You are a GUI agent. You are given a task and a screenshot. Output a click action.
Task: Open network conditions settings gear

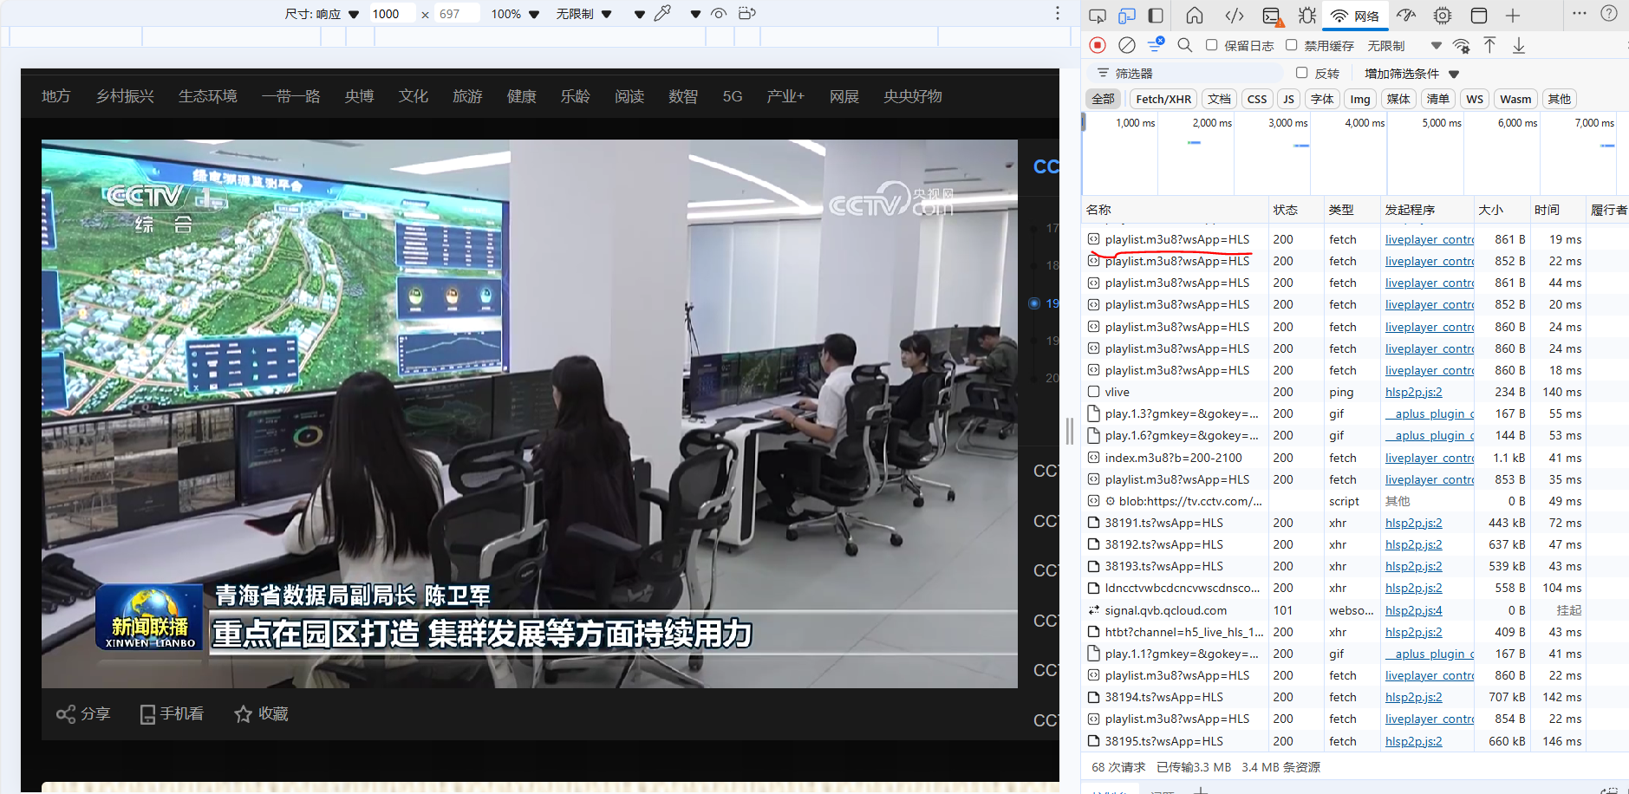[x=1463, y=45]
